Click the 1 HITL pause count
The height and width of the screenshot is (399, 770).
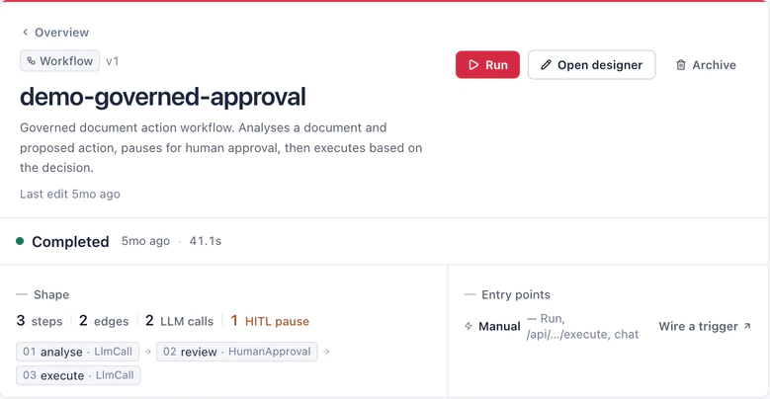(x=270, y=321)
